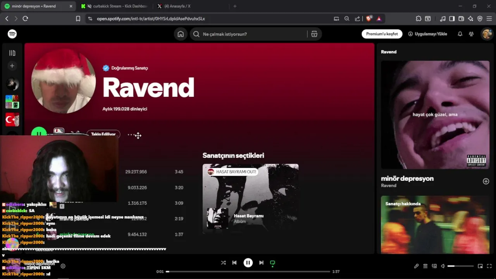496x279 pixels.
Task: Open a new browser tab
Action: [x=235, y=6]
